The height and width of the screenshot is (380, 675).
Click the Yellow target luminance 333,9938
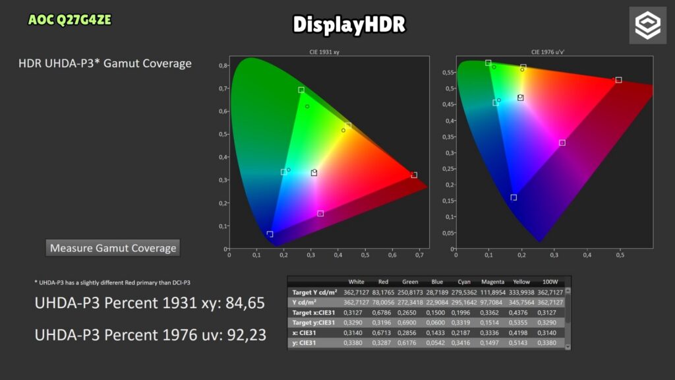coord(521,292)
